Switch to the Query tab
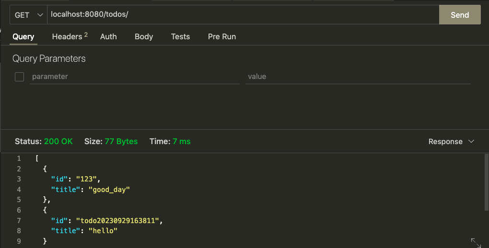The image size is (489, 248). (23, 36)
